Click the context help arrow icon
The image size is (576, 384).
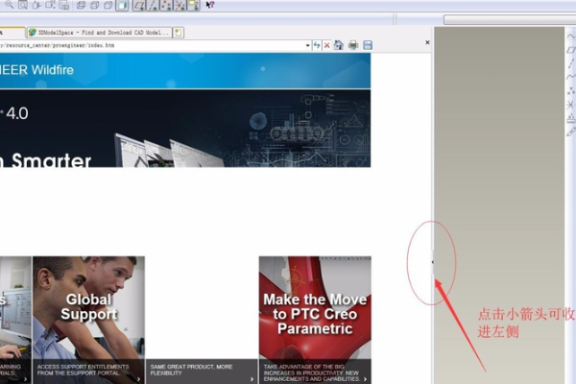pyautogui.click(x=209, y=6)
